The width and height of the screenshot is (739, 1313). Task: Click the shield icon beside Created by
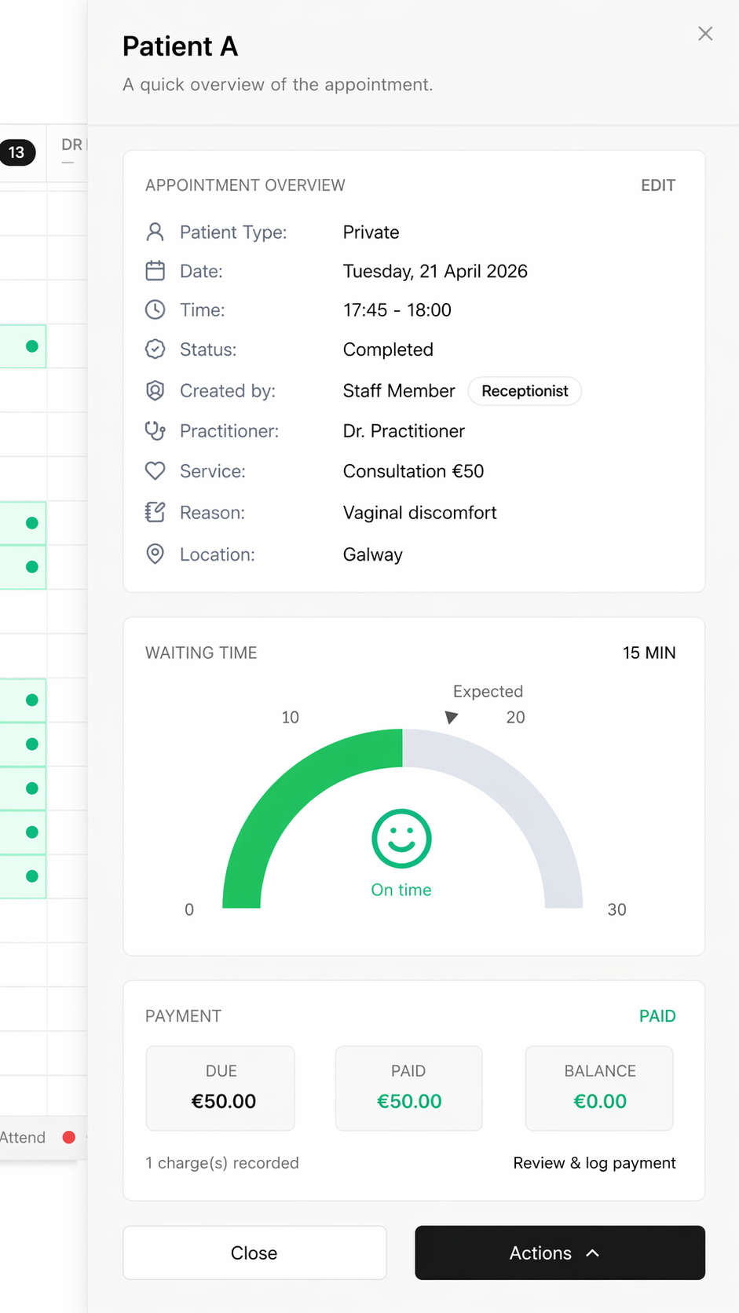[x=155, y=390]
